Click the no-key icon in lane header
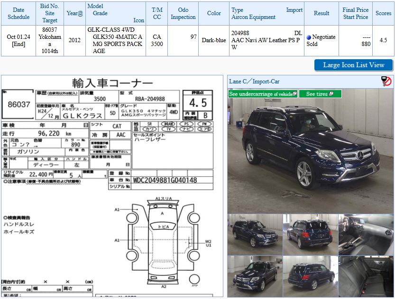 click(x=386, y=82)
